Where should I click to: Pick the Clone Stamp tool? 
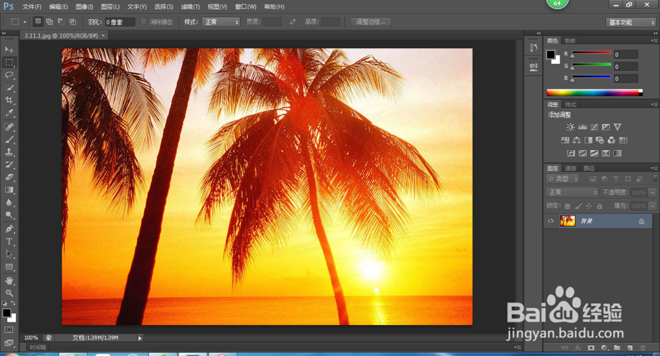click(x=9, y=152)
